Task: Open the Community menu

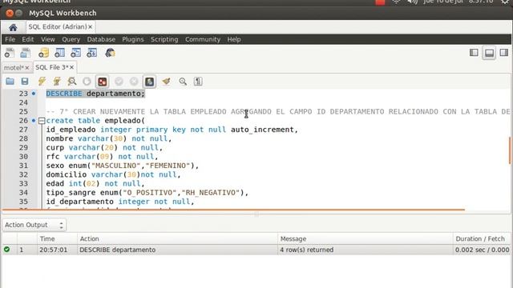Action: 203,39
